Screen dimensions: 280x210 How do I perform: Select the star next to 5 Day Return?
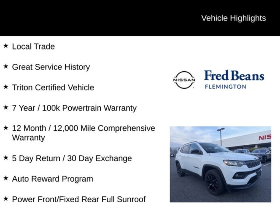tap(6, 158)
